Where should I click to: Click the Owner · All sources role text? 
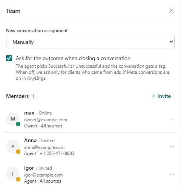pyautogui.click(x=43, y=126)
